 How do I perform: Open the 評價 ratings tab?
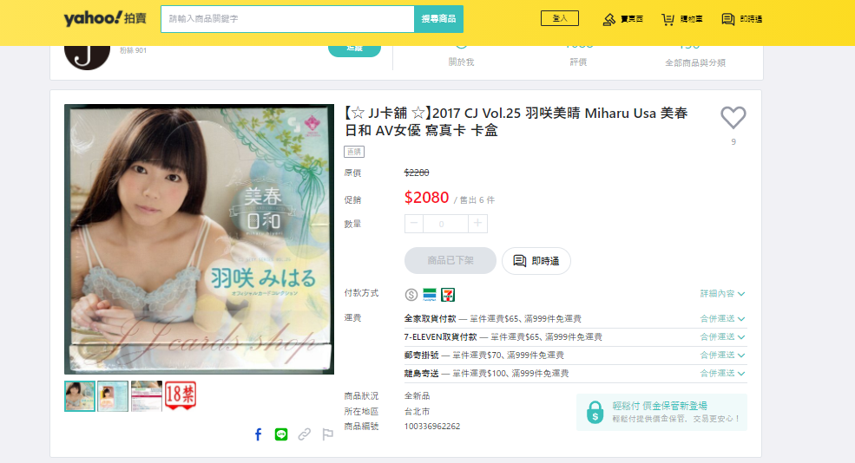(x=578, y=62)
